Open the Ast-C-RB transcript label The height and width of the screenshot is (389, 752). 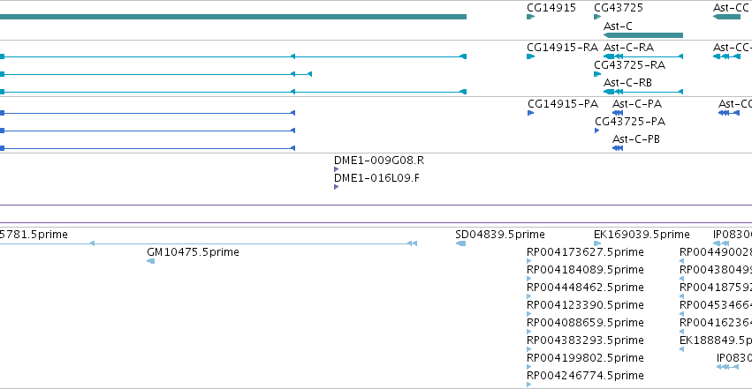tap(627, 83)
